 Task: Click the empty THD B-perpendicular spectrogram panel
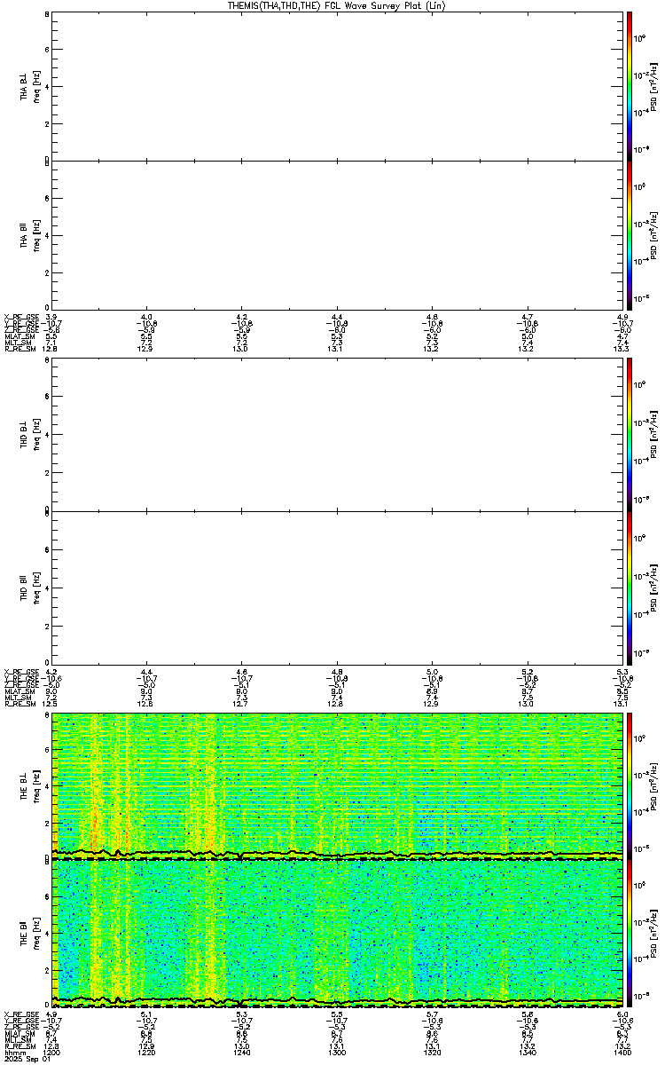click(x=338, y=435)
